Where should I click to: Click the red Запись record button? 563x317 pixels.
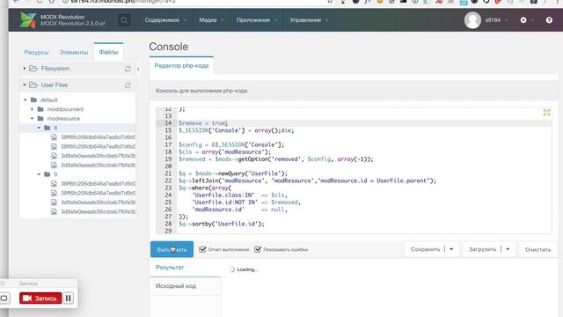point(40,299)
